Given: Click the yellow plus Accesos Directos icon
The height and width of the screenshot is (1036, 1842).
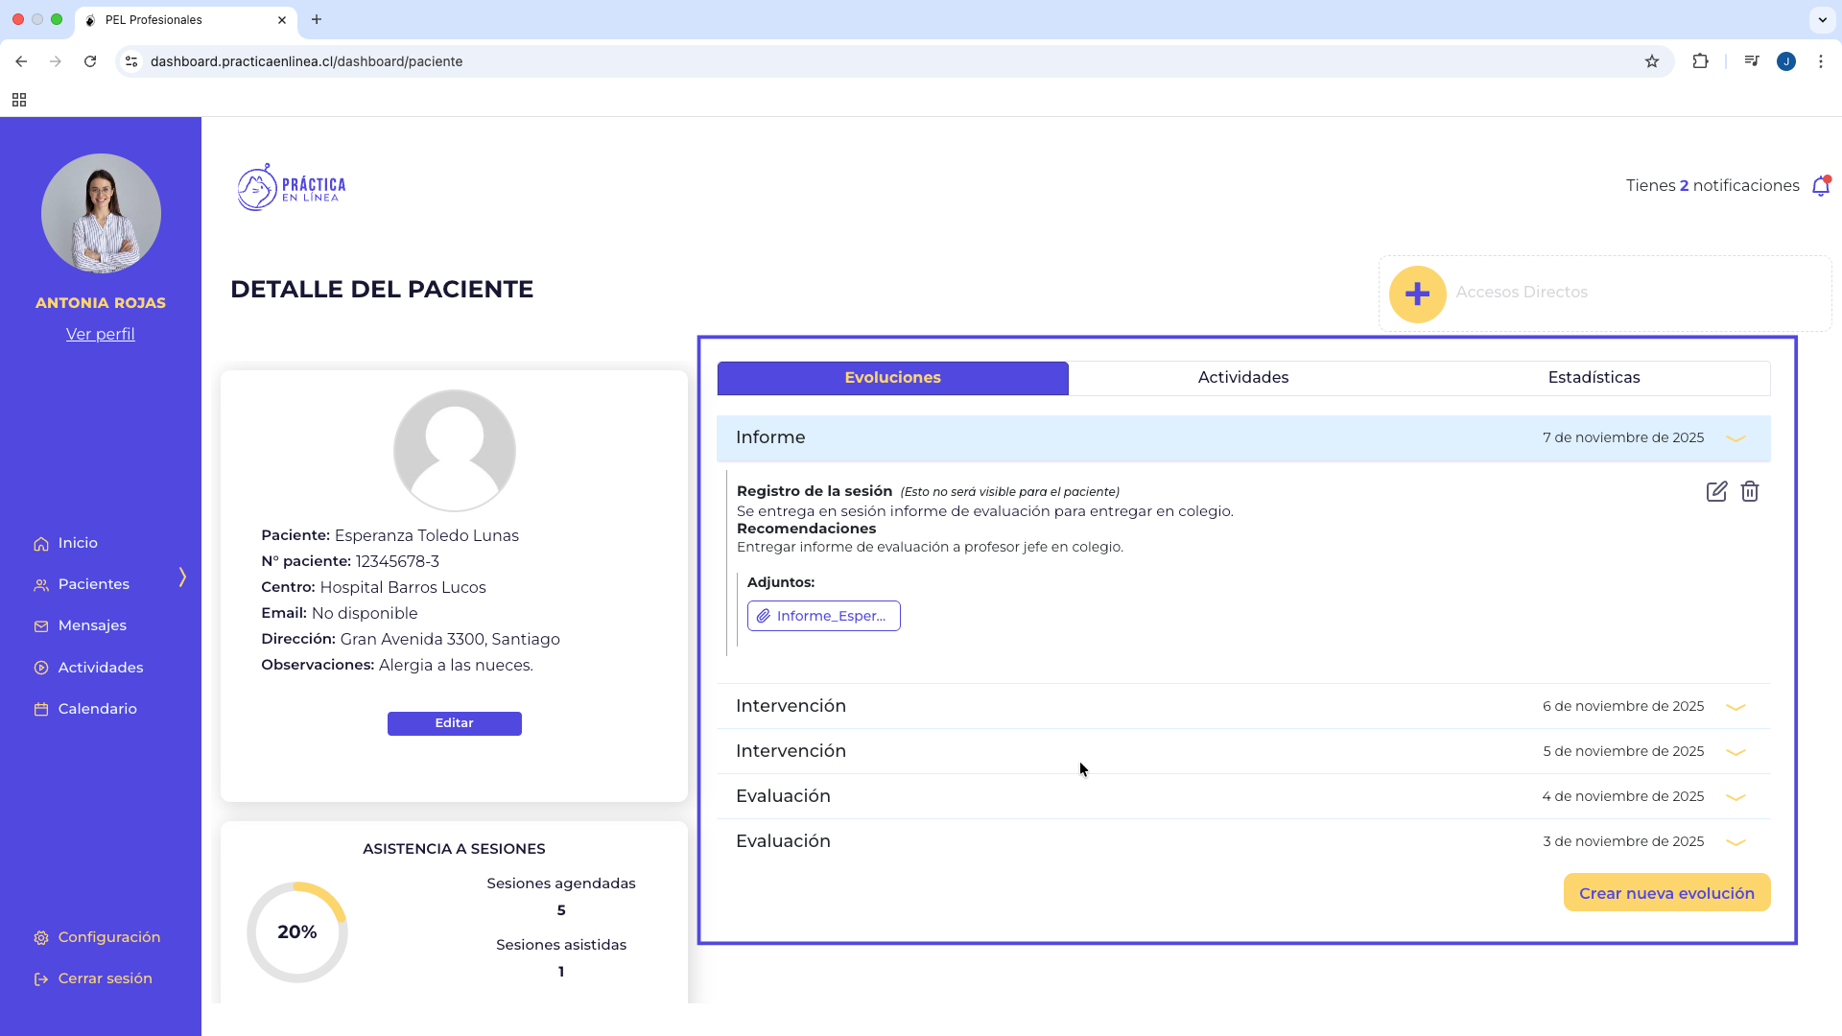Looking at the screenshot, I should (1417, 294).
